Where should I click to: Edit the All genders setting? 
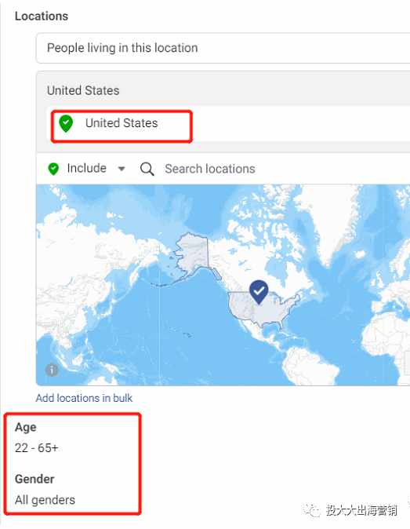tap(45, 500)
